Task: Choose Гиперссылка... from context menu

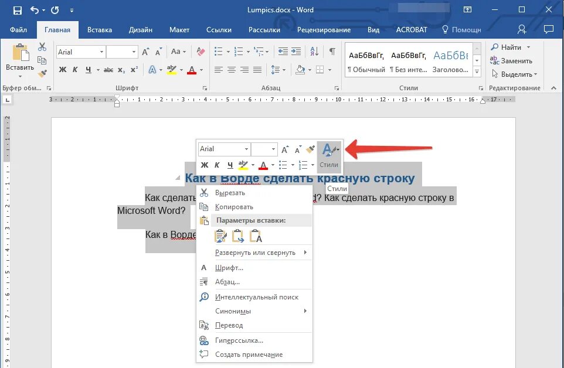Action: click(254, 340)
